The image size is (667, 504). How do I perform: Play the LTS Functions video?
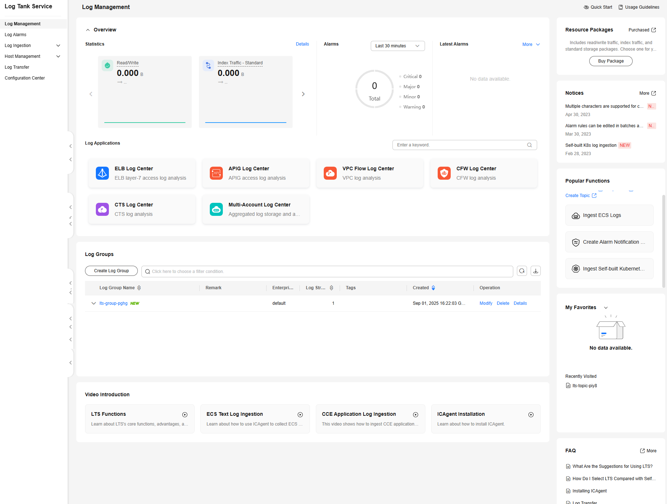[x=185, y=415]
